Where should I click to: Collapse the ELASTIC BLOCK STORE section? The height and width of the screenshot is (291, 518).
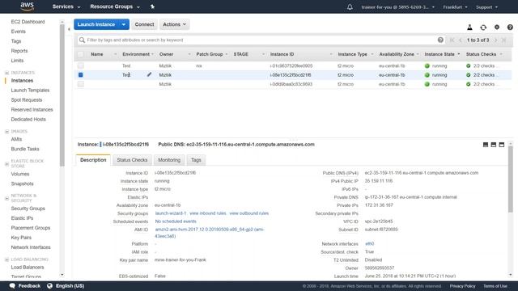pyautogui.click(x=6, y=163)
